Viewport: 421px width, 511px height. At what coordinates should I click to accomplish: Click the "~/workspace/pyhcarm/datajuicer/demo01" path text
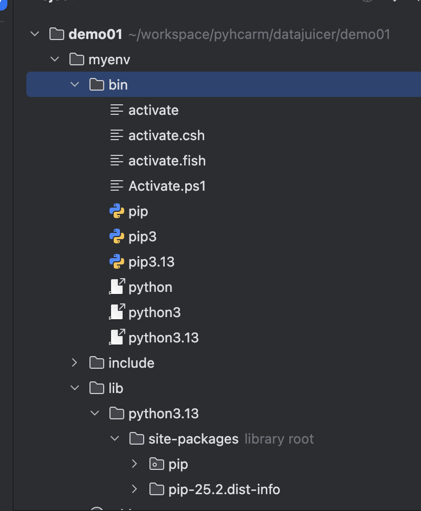tap(259, 34)
